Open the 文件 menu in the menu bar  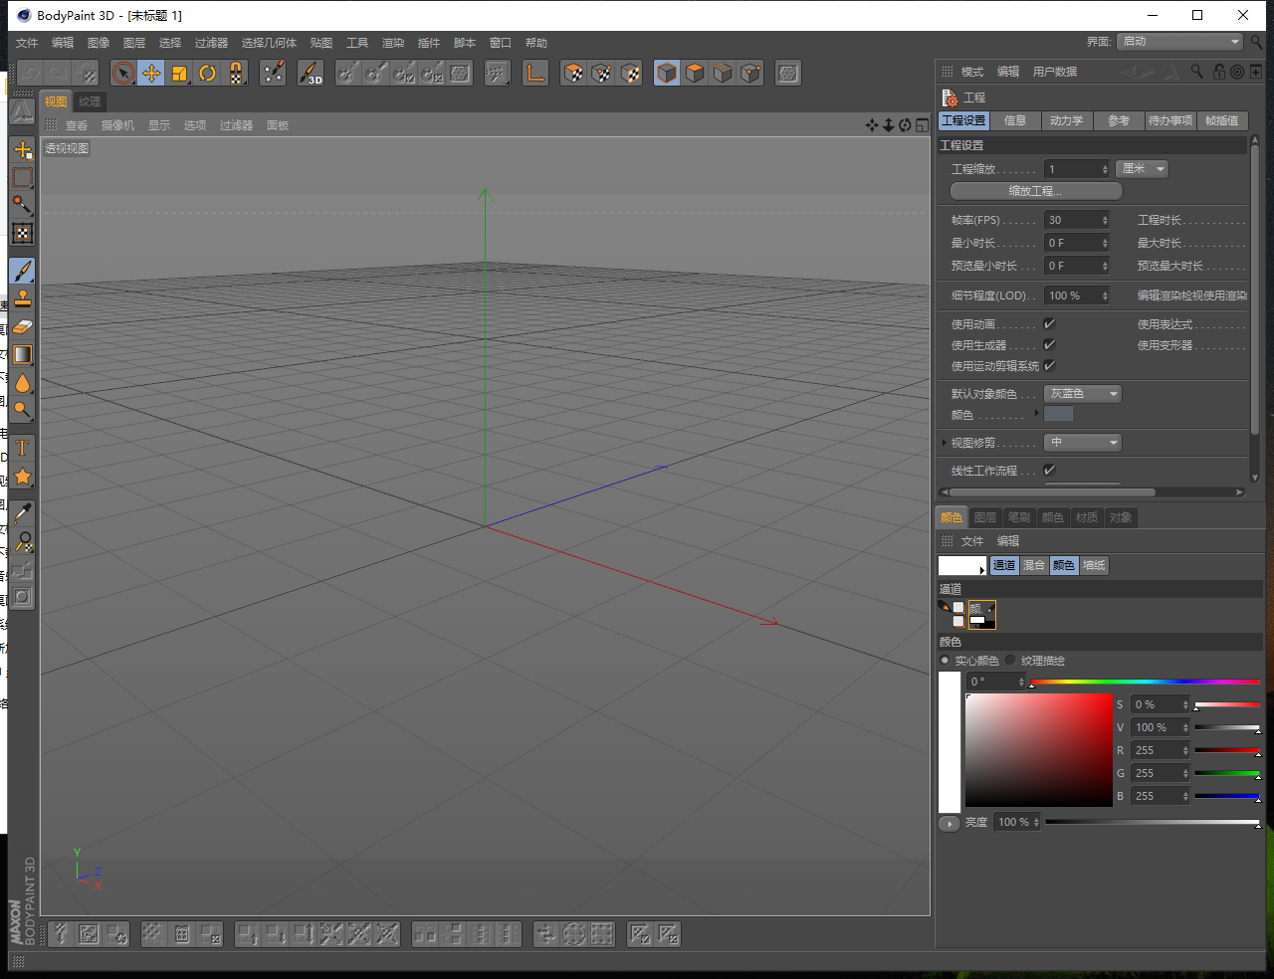click(27, 43)
